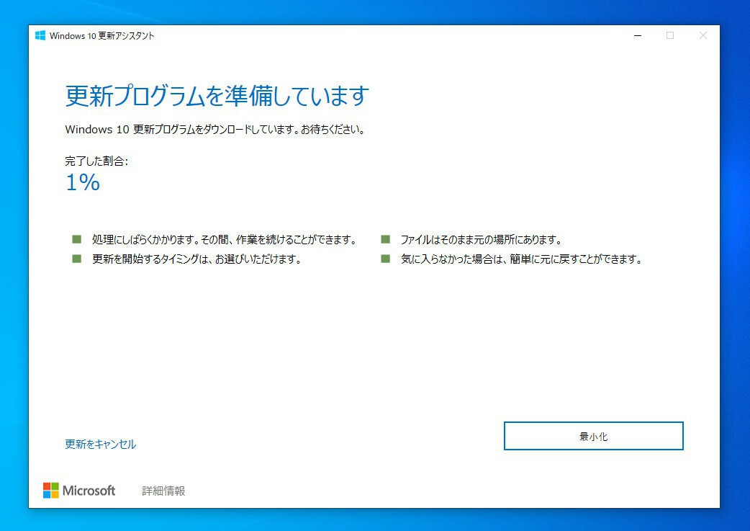Screen dimensions: 750x531
Task: Click the heading 更新プログラムを準備しています
Action: pyautogui.click(x=217, y=96)
